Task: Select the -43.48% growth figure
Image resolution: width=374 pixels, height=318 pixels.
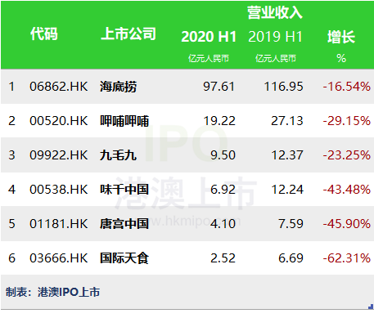Action: click(347, 190)
